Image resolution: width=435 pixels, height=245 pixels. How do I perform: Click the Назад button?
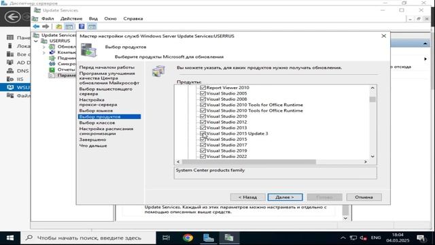pyautogui.click(x=247, y=197)
